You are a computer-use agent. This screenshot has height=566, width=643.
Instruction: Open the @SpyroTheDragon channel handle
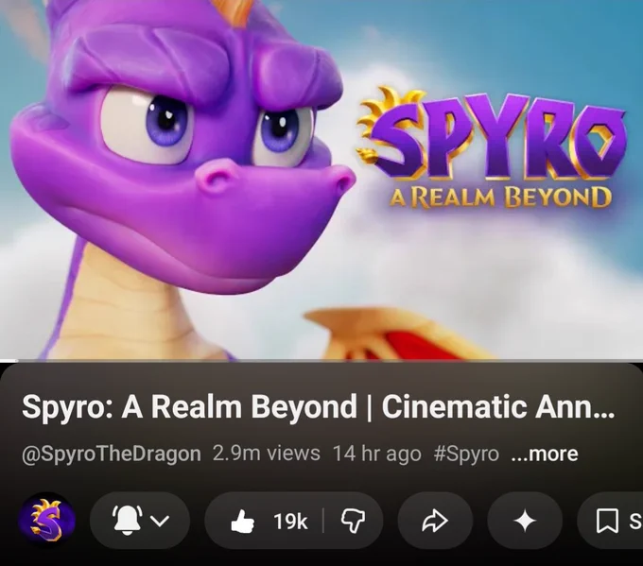coord(112,455)
